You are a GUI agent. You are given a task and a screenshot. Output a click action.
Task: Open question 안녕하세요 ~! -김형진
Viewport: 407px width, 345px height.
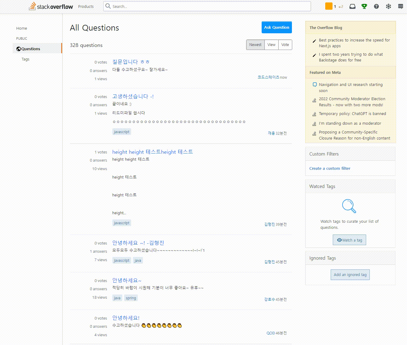138,243
